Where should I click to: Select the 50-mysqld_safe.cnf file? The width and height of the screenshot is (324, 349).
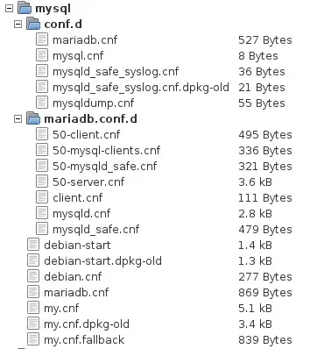(x=105, y=167)
